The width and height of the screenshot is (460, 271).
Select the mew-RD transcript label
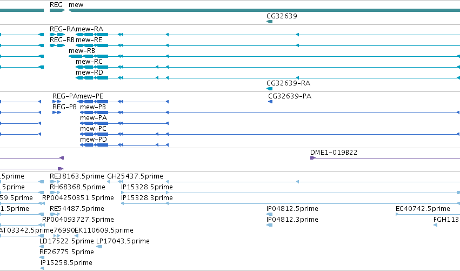pyautogui.click(x=90, y=72)
